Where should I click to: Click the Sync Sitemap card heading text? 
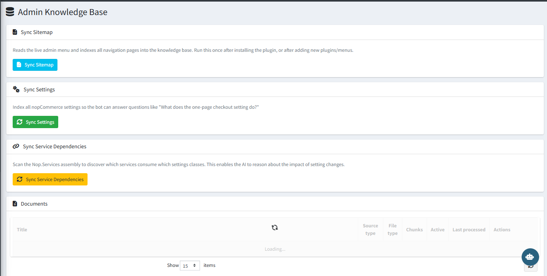pyautogui.click(x=37, y=32)
